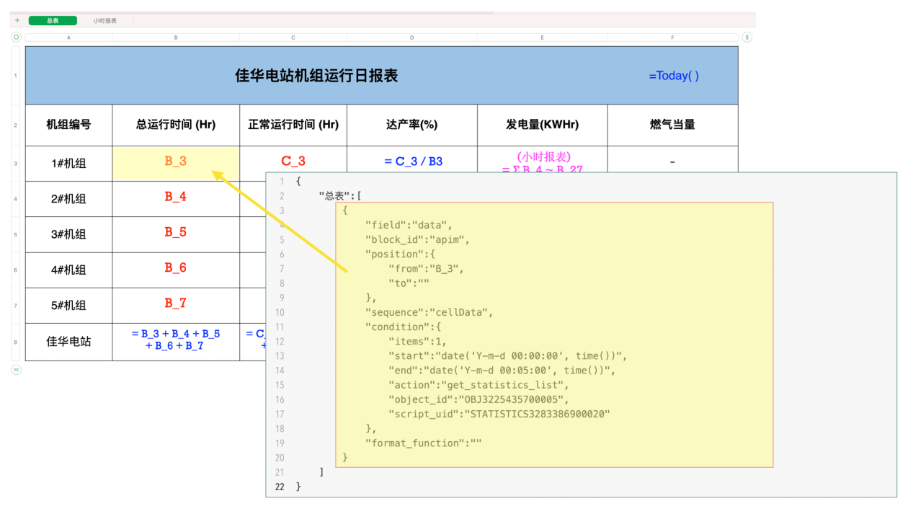This screenshot has height=514, width=913.
Task: Click the B_5 cell for 3#机组
Action: point(176,232)
